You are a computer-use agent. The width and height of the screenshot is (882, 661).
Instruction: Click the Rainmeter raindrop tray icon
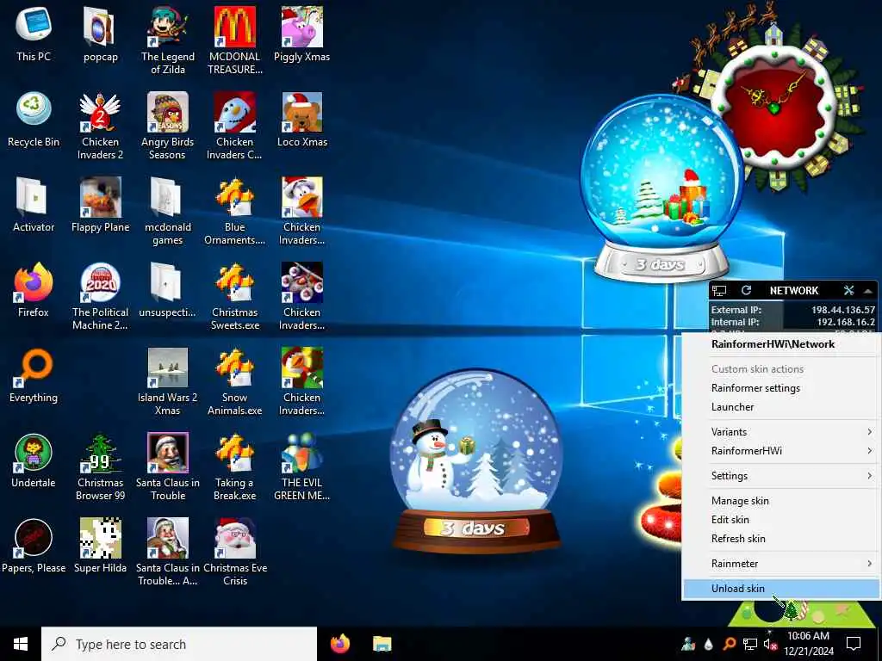pyautogui.click(x=709, y=644)
